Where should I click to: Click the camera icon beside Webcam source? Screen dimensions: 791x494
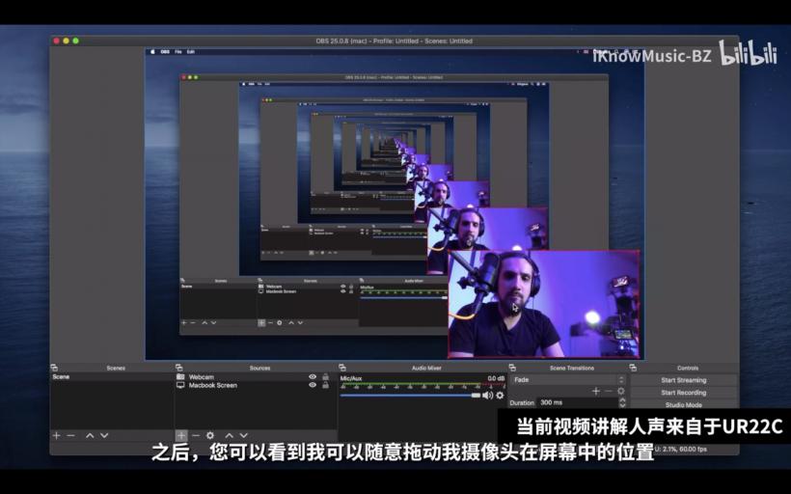pyautogui.click(x=180, y=377)
